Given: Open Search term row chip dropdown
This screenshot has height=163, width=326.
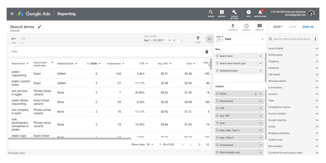Looking at the screenshot, I should point(260,56).
